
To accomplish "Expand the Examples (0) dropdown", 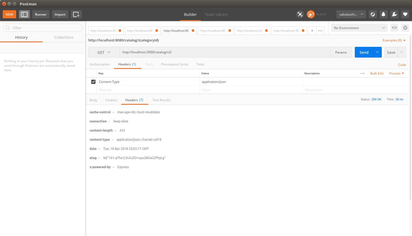I will tap(394, 40).
